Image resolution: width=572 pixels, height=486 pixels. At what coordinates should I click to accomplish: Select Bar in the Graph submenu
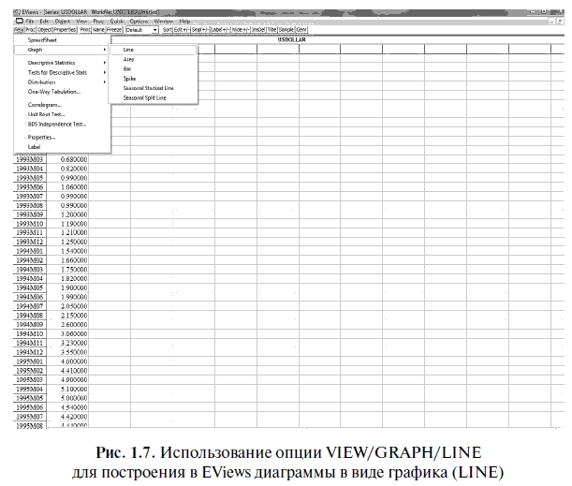154,69
